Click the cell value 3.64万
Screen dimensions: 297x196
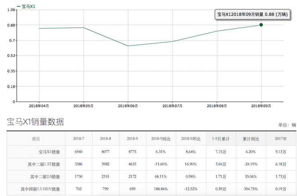pos(220,164)
